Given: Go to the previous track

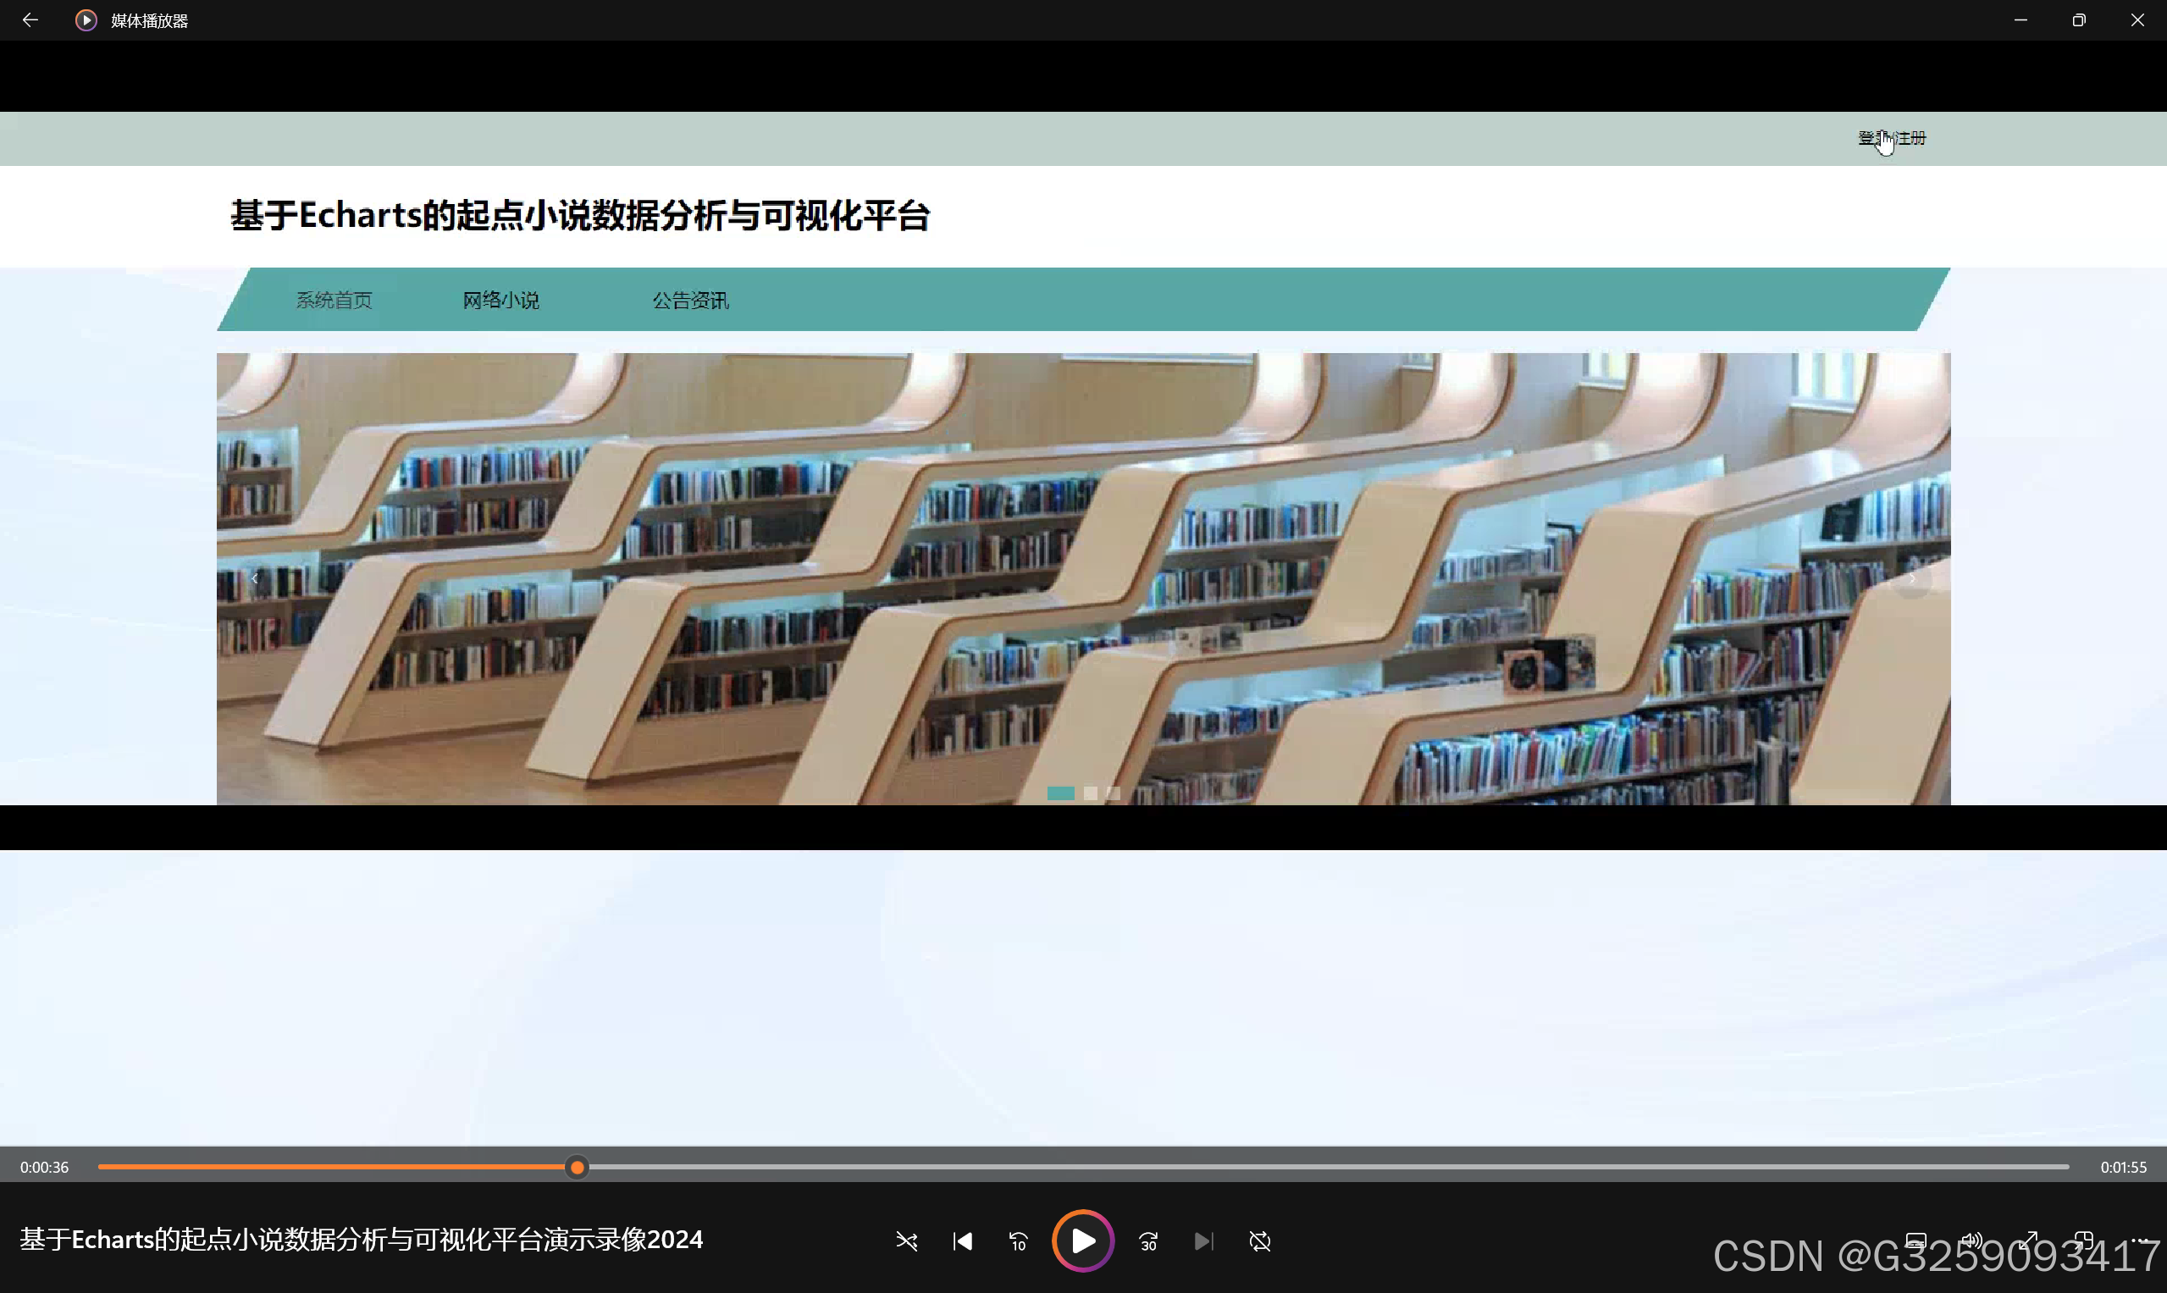Looking at the screenshot, I should [962, 1241].
